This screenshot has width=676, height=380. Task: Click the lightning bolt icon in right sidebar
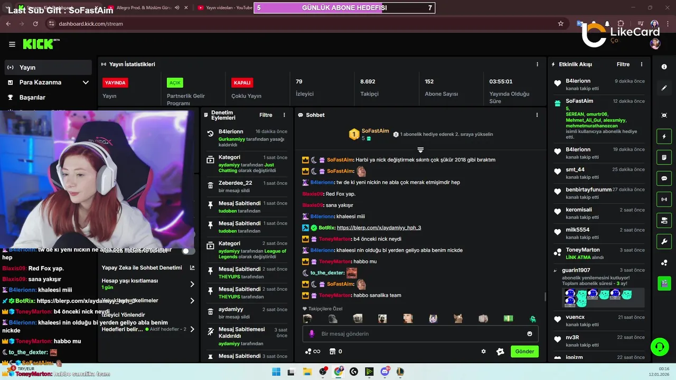664,136
